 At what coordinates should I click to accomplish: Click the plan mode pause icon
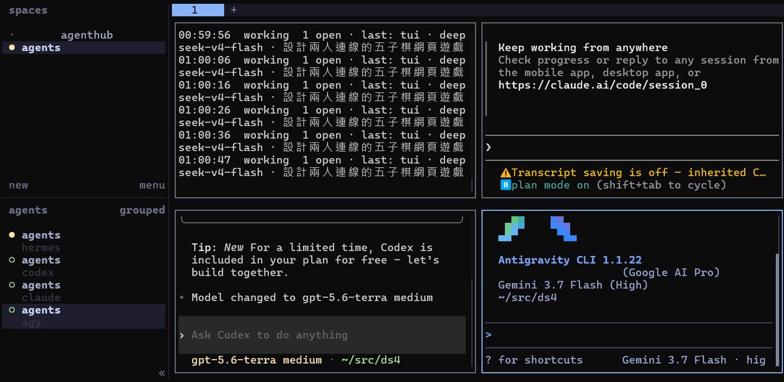tap(505, 185)
